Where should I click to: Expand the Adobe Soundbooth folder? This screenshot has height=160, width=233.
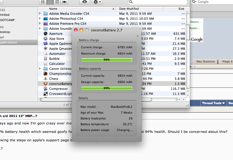point(40,28)
